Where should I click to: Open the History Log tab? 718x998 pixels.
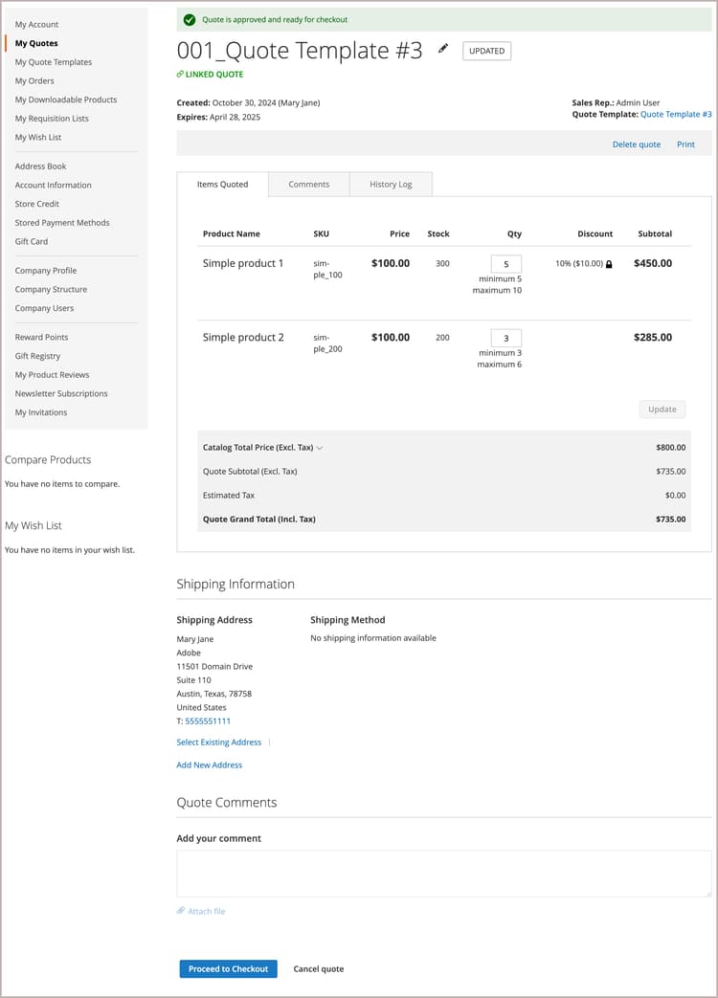point(391,185)
